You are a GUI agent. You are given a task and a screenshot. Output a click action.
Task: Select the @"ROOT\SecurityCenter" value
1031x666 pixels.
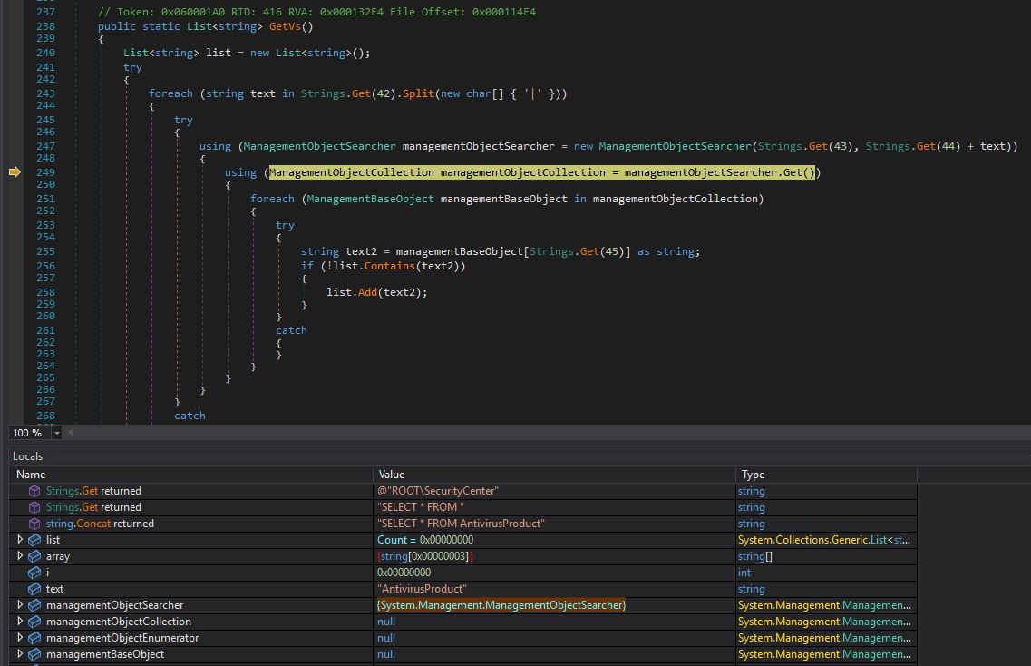coord(438,491)
